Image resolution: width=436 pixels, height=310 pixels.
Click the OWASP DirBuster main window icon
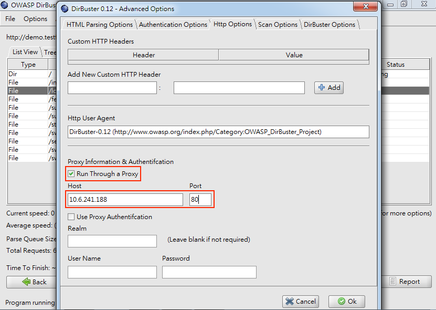(4, 5)
